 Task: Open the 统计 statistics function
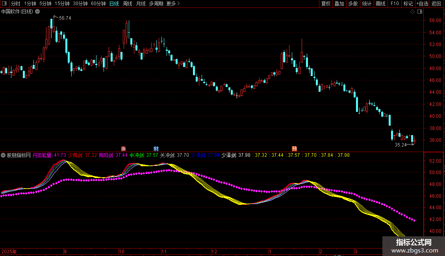[x=367, y=4]
